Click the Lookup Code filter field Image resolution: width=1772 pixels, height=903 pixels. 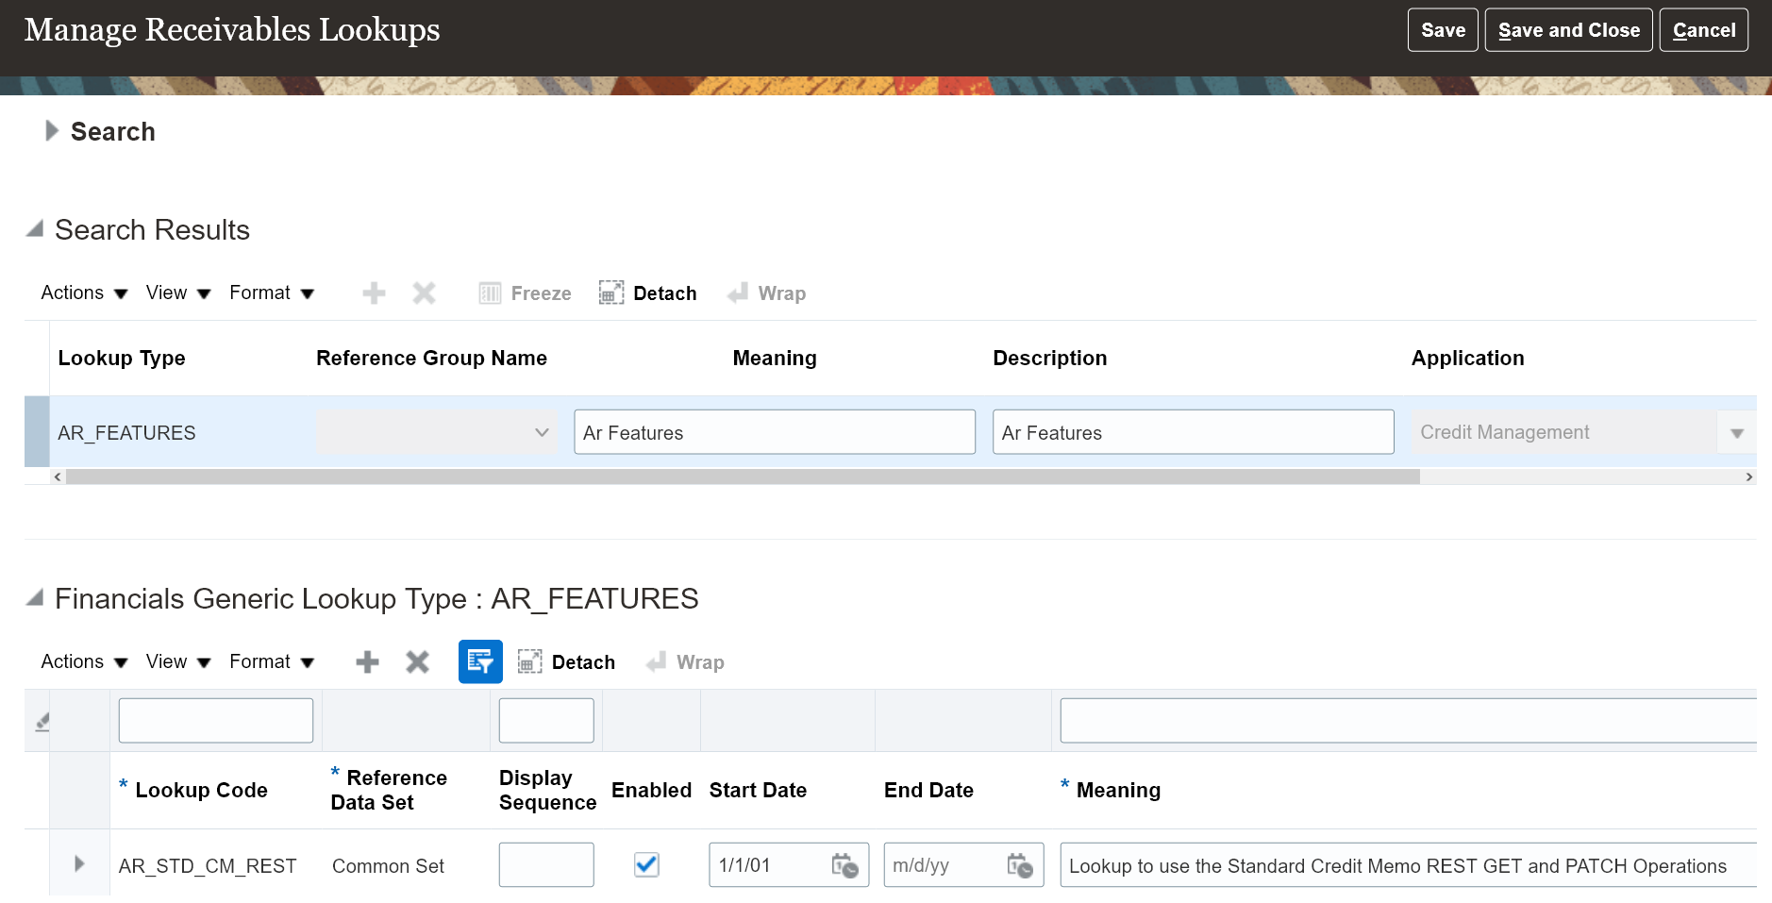click(215, 721)
